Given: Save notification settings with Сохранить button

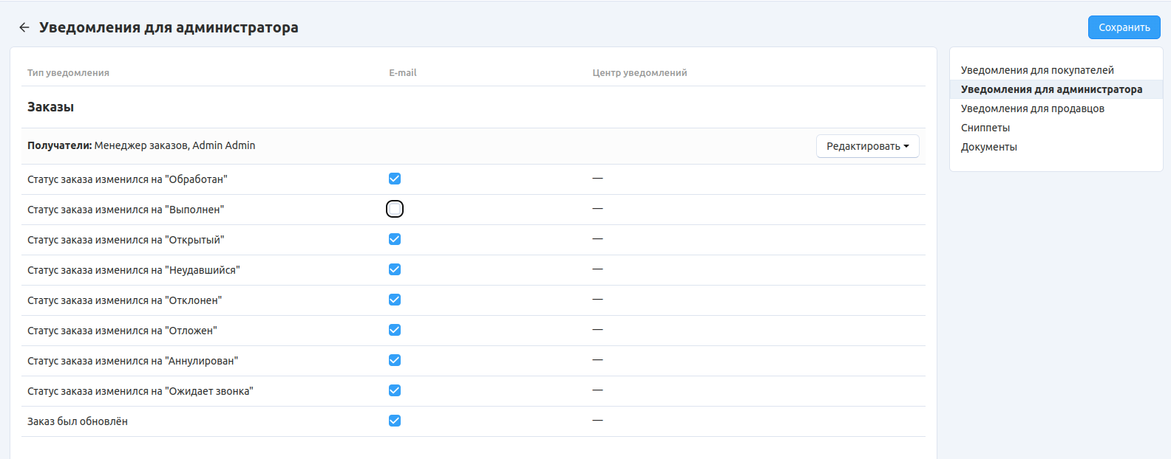Looking at the screenshot, I should (1124, 27).
